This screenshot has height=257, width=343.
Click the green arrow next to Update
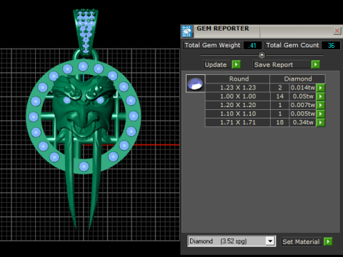point(236,64)
